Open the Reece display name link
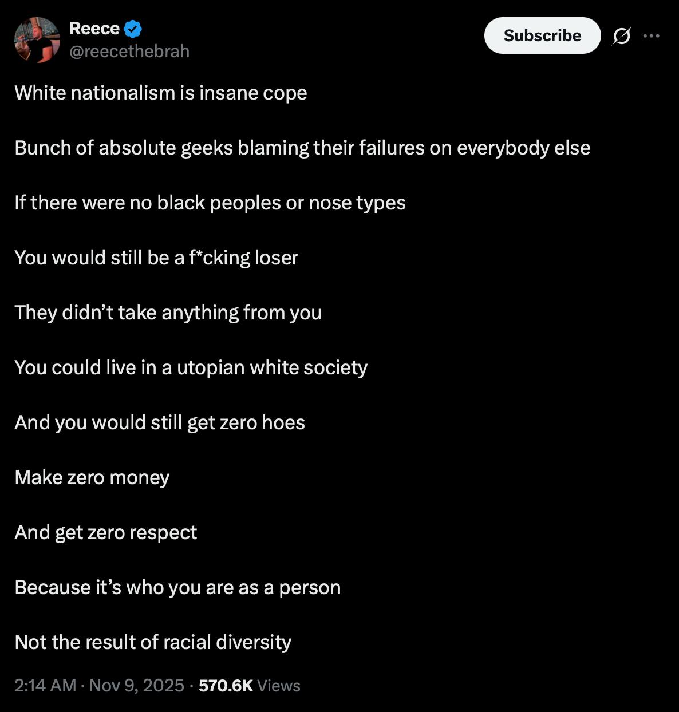 pos(94,28)
